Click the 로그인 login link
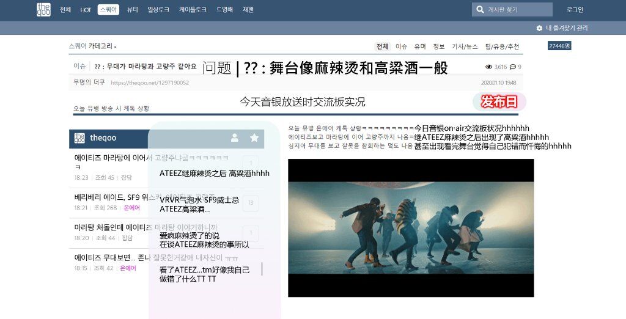Image resolution: width=626 pixels, height=319 pixels. pos(575,10)
